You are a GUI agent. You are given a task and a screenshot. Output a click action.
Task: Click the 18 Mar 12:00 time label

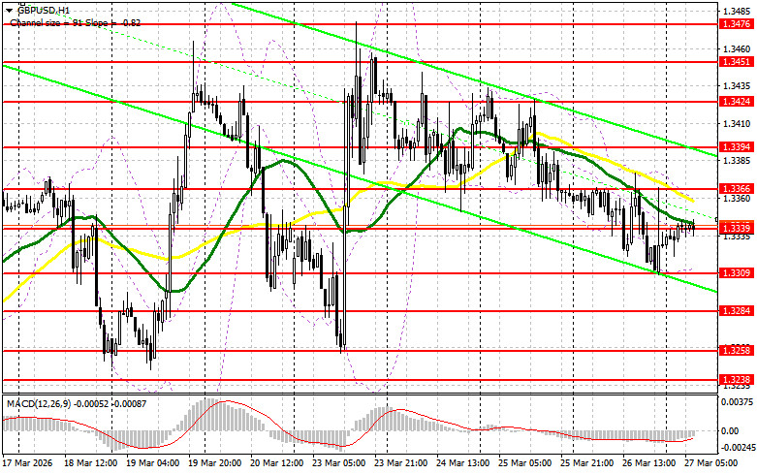click(x=90, y=463)
